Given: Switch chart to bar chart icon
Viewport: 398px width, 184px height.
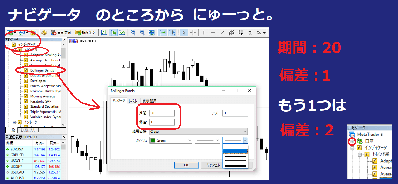Looking at the screenshot, I should tap(104, 33).
